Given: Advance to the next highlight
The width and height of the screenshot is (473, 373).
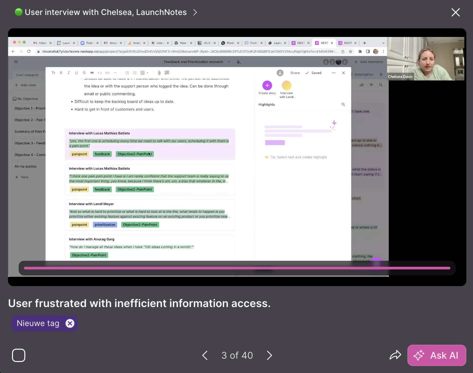Looking at the screenshot, I should point(269,355).
